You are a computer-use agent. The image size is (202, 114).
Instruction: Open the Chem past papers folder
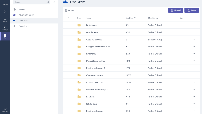click(95, 75)
